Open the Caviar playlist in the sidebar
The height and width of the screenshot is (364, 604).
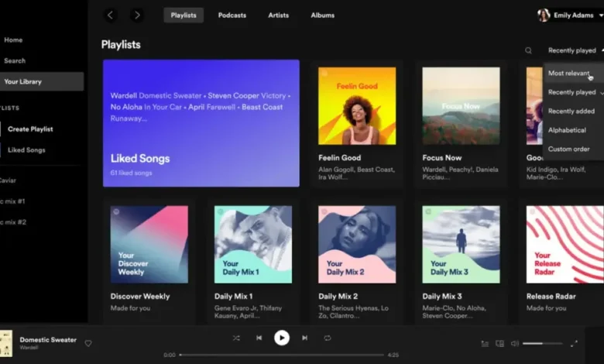tap(8, 180)
